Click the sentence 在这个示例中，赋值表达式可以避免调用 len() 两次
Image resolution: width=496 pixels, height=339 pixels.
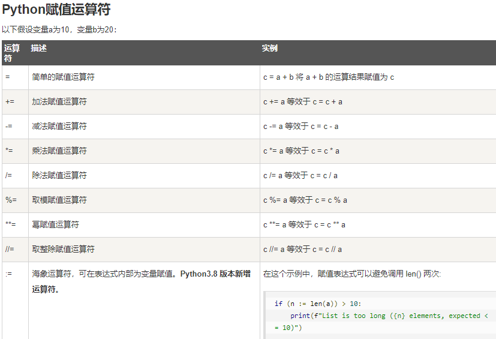coord(352,274)
